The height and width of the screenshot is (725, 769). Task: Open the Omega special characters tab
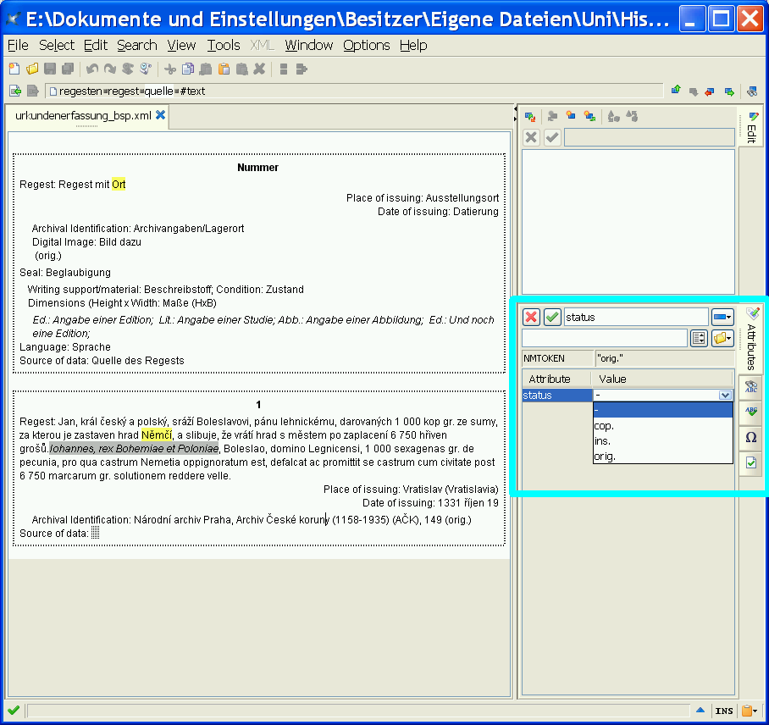coord(751,438)
